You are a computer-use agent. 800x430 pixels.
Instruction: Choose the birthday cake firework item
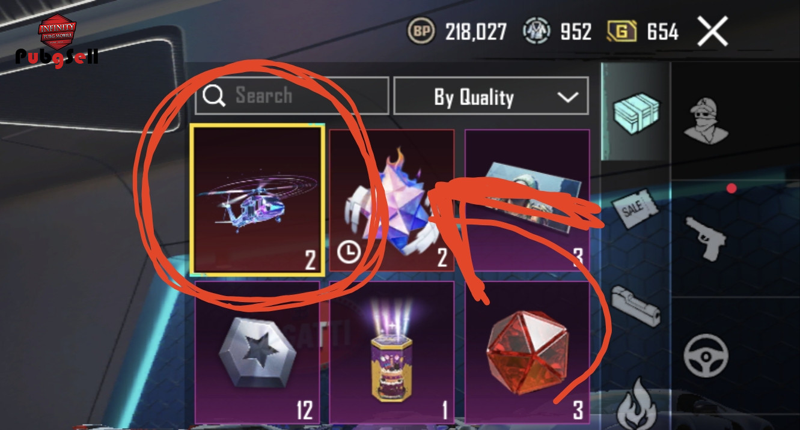coord(391,352)
